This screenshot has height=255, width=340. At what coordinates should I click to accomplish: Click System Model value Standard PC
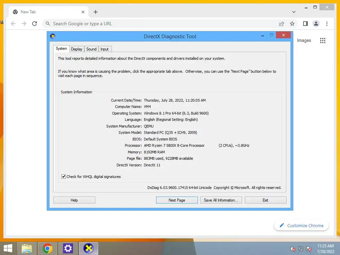[170, 132]
